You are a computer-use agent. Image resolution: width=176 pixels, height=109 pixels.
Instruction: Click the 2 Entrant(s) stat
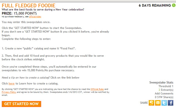click(x=166, y=90)
